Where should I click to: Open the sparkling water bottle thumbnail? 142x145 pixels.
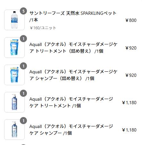coord(14,20)
